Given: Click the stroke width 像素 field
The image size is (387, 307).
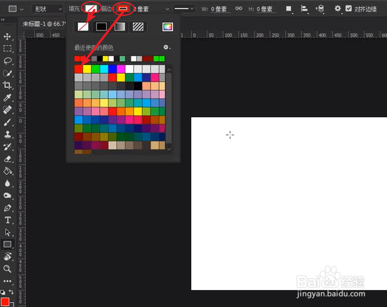Looking at the screenshot, I should [x=148, y=9].
